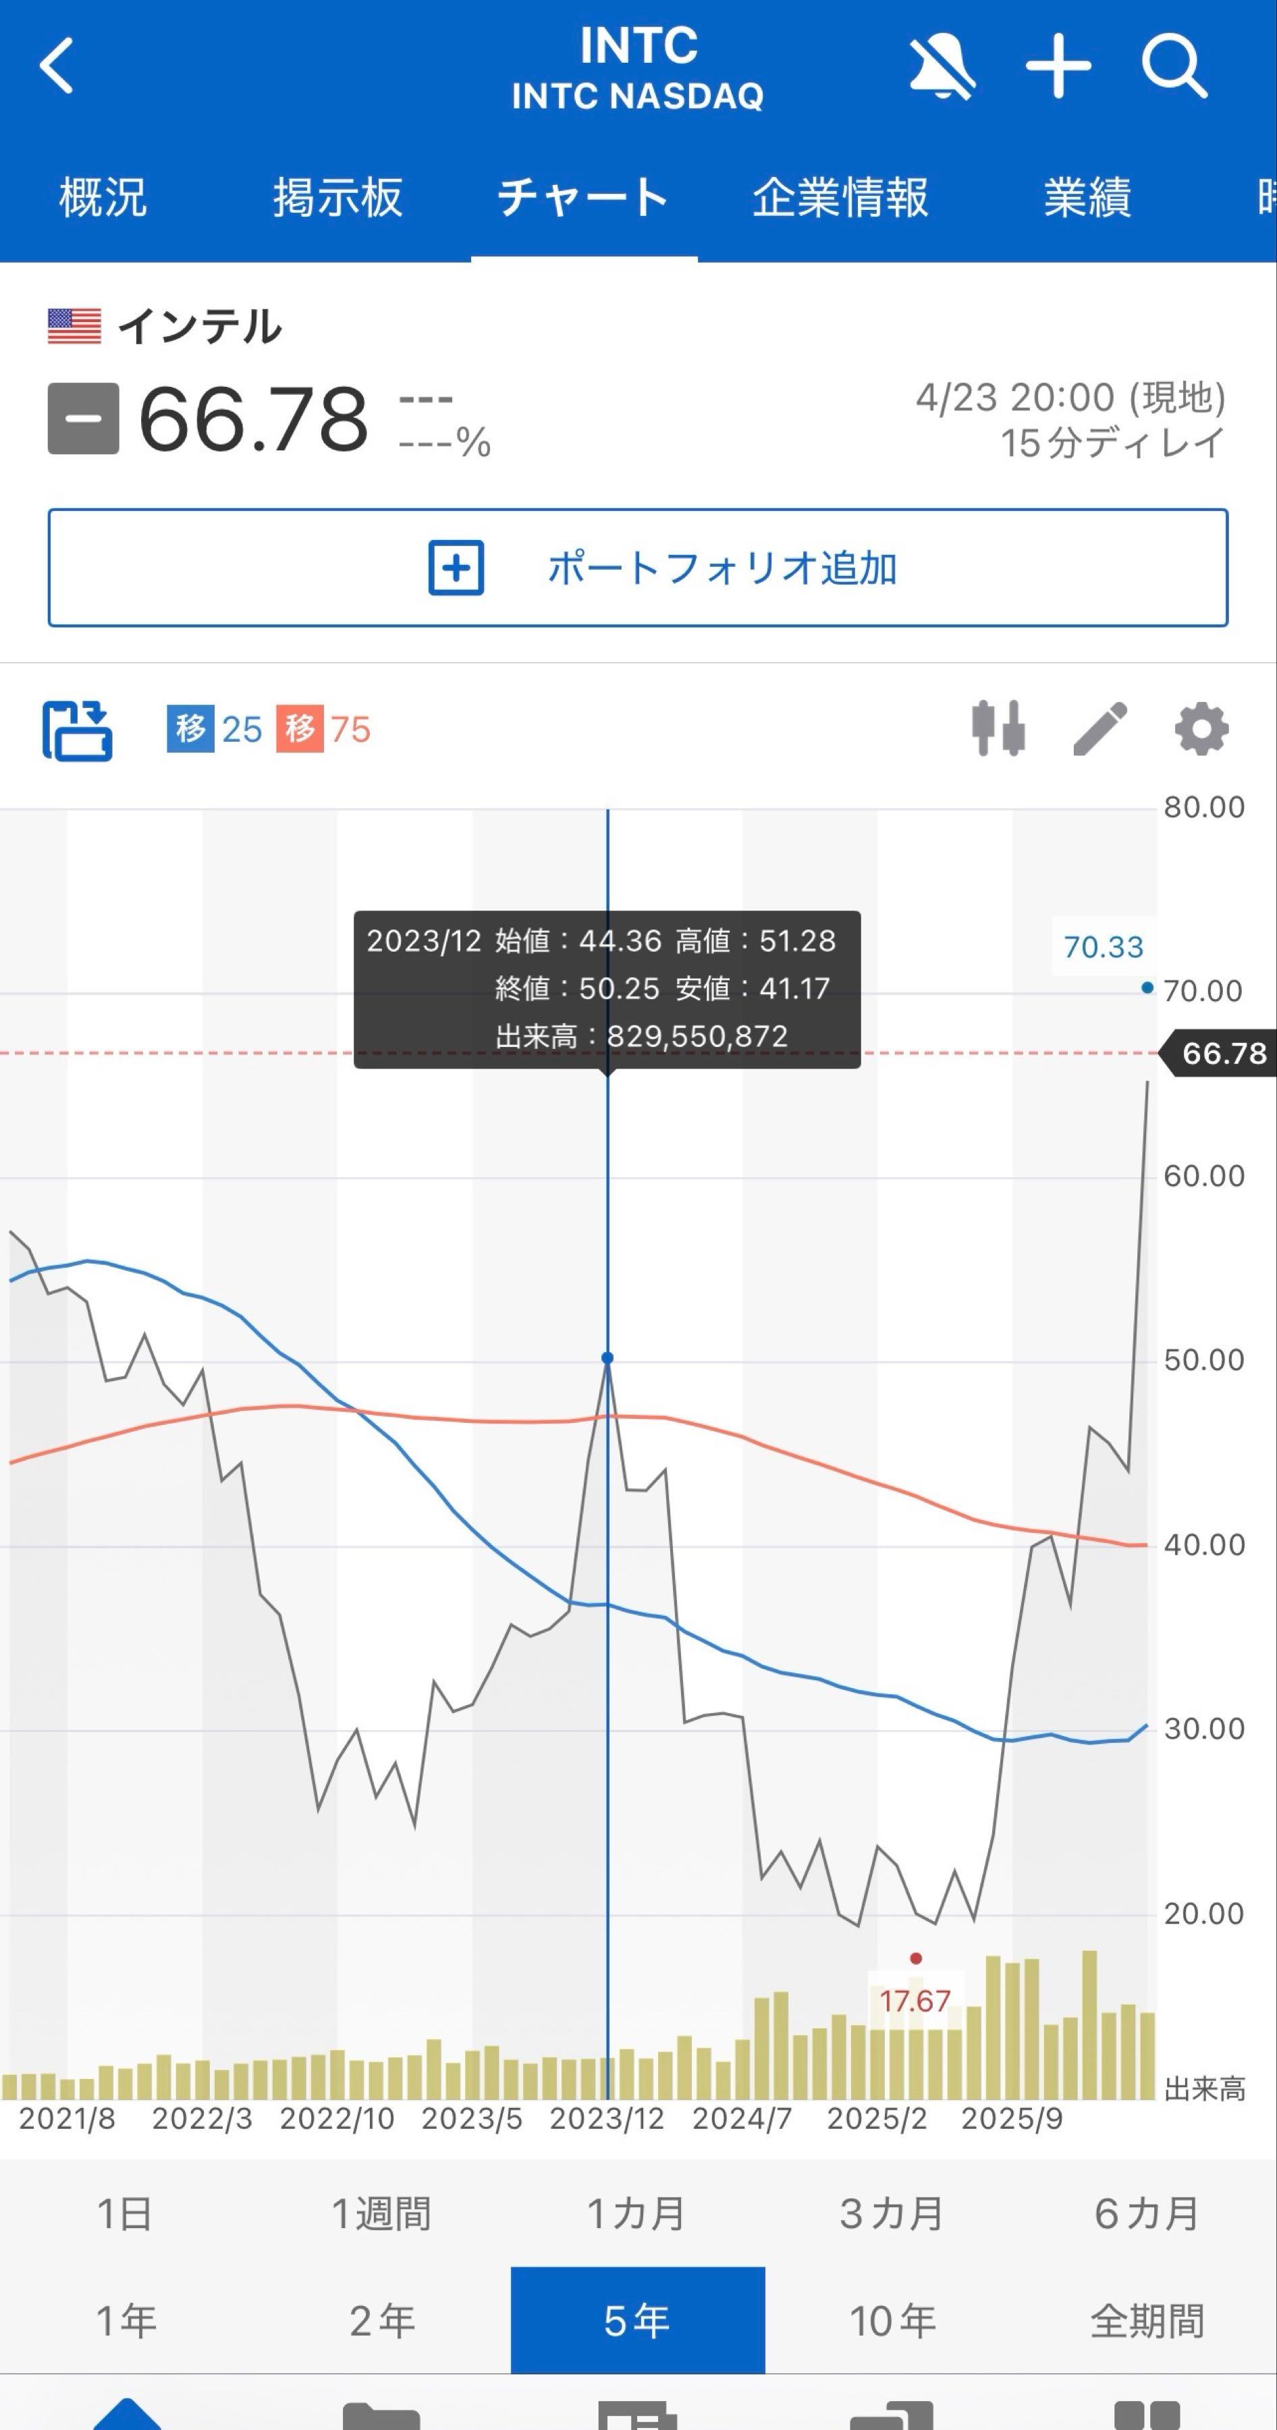
Task: Switch to the 掲示板 tab
Action: [337, 198]
